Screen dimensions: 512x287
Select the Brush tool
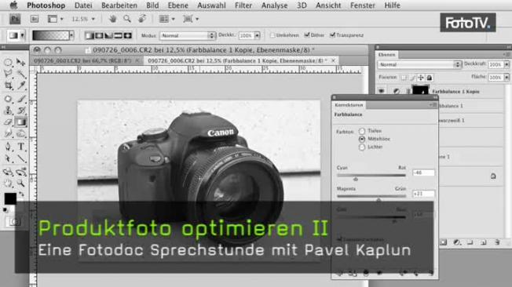pyautogui.click(x=21, y=99)
